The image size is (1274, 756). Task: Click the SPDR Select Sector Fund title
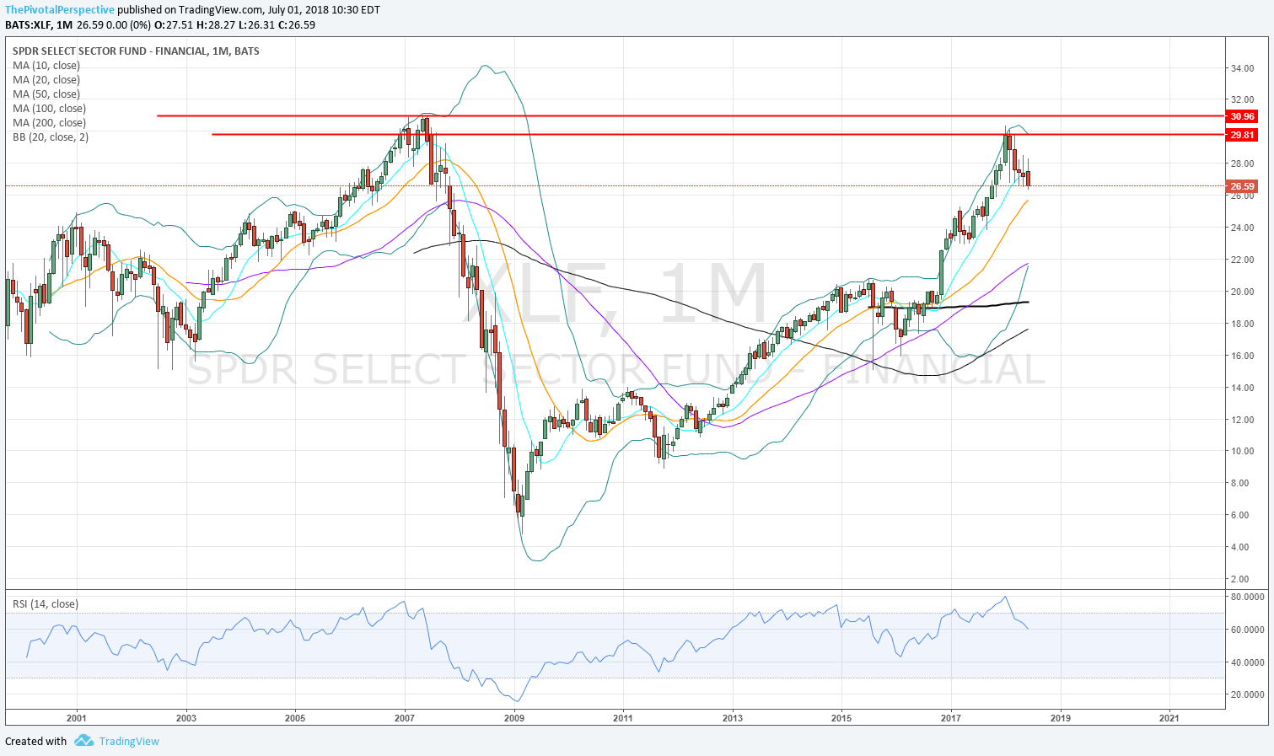(x=136, y=51)
